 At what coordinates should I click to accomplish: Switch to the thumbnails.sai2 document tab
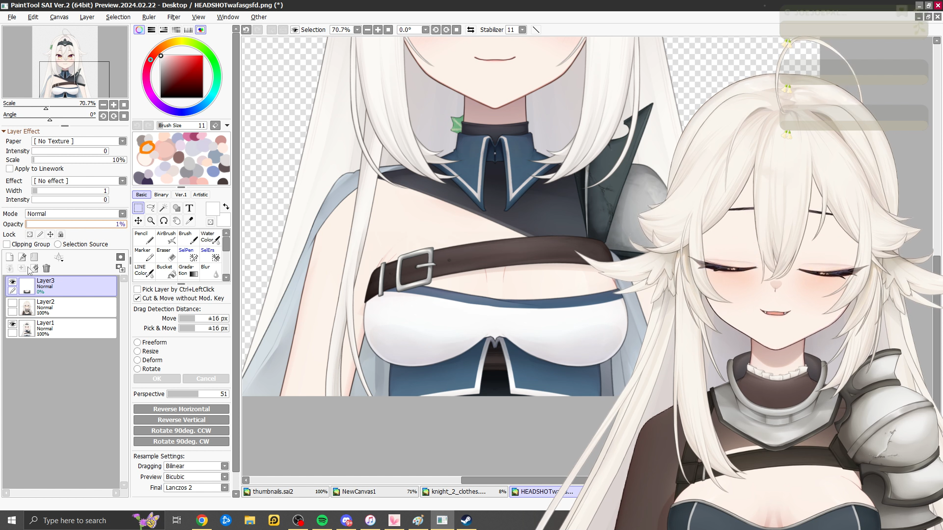(286, 492)
